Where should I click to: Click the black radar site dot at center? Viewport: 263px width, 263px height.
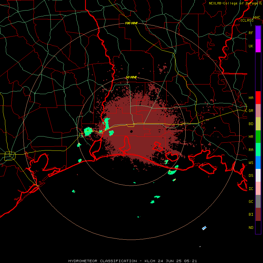coord(131,131)
